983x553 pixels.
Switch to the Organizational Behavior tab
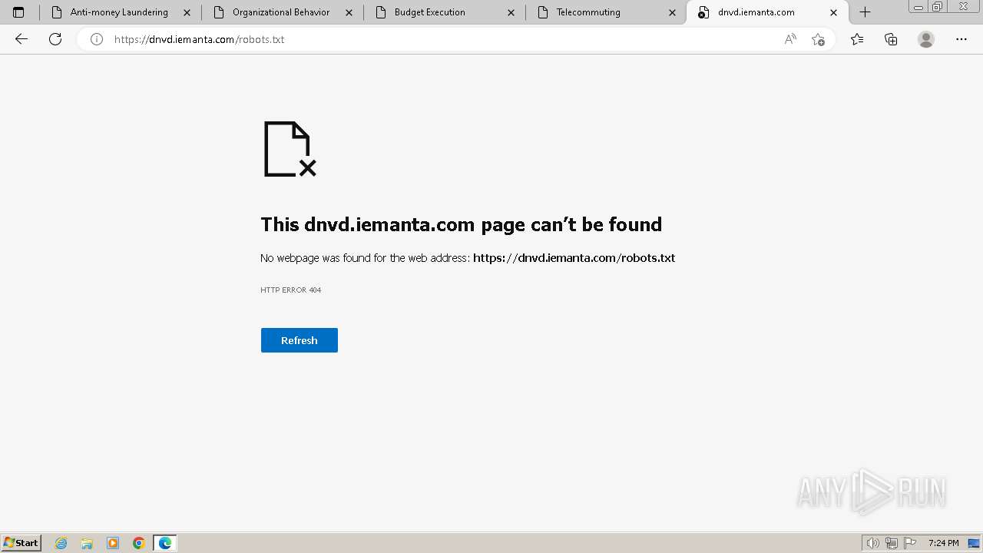coord(281,12)
